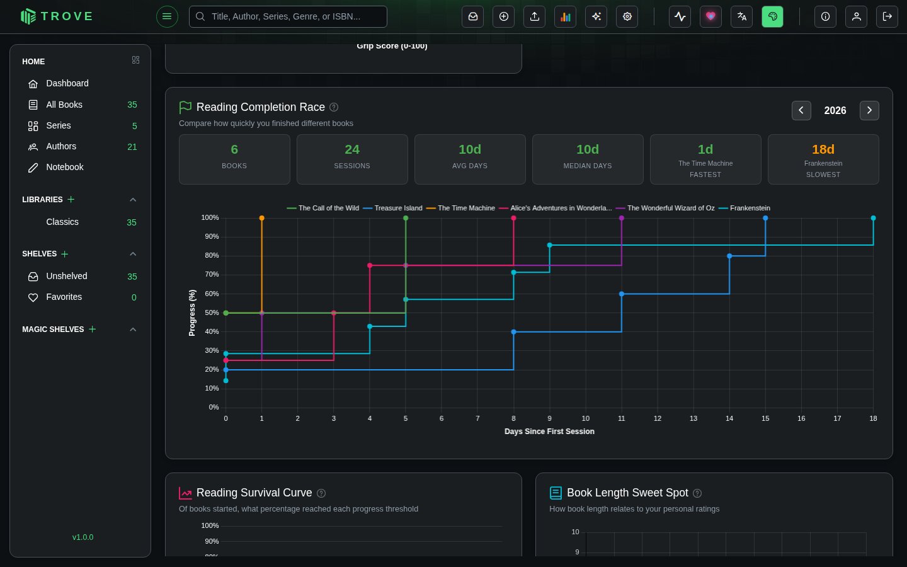This screenshot has width=907, height=567.
Task: Open the user profile icon
Action: pyautogui.click(x=857, y=16)
